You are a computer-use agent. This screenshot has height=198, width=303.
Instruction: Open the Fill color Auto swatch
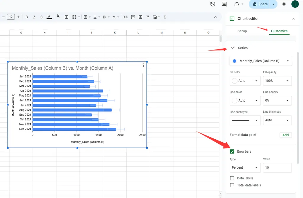(245, 81)
